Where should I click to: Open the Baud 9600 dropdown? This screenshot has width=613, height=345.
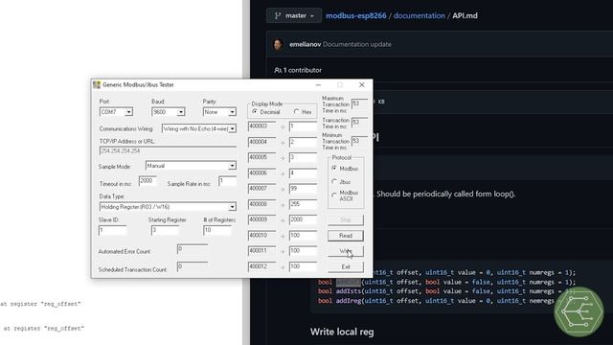181,112
